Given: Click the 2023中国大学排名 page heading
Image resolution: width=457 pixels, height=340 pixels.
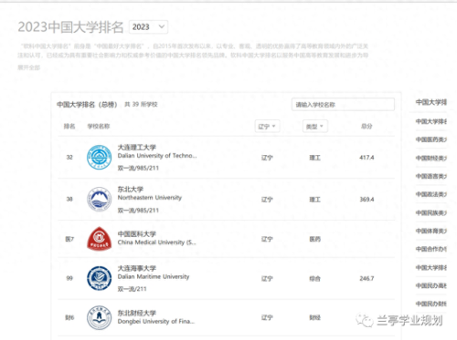Looking at the screenshot, I should 70,27.
